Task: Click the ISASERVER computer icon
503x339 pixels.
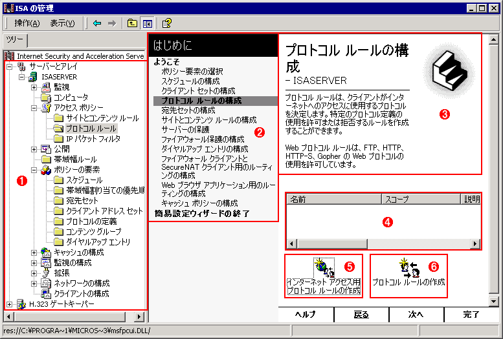Action: (x=33, y=77)
